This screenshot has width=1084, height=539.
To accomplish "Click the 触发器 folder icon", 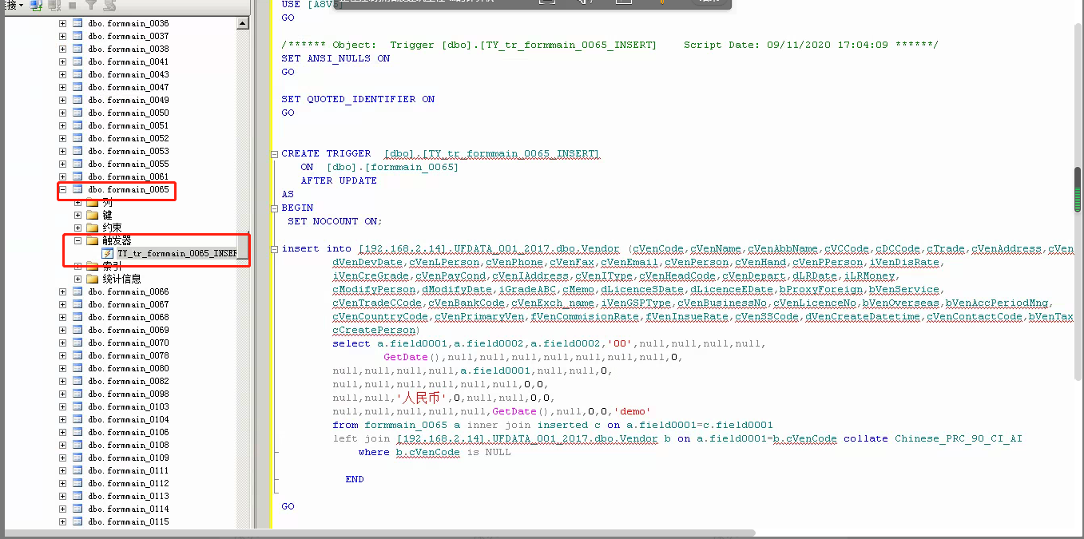I will (93, 240).
